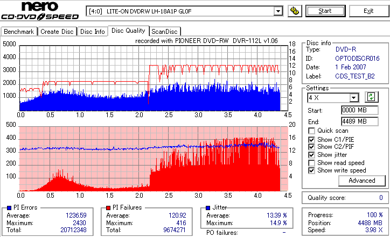Toggle the Show C2/PIF checkbox
390x237 pixels.
[x=311, y=147]
